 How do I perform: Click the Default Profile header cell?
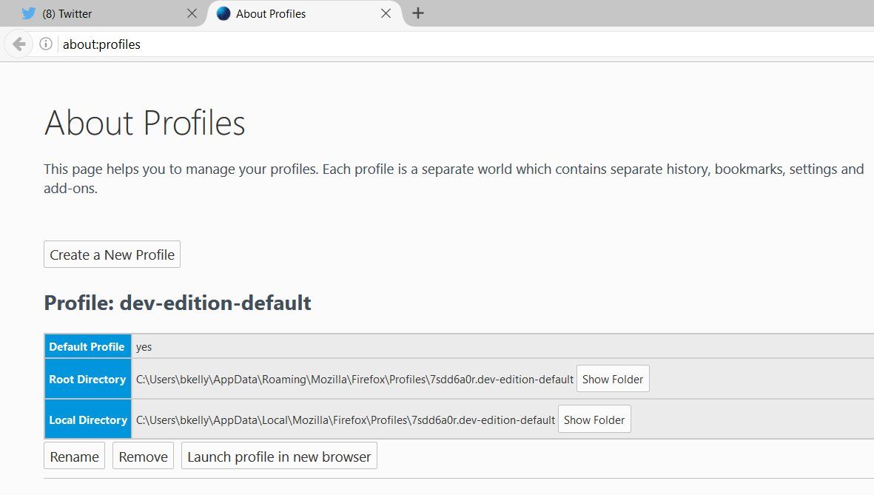tap(87, 346)
